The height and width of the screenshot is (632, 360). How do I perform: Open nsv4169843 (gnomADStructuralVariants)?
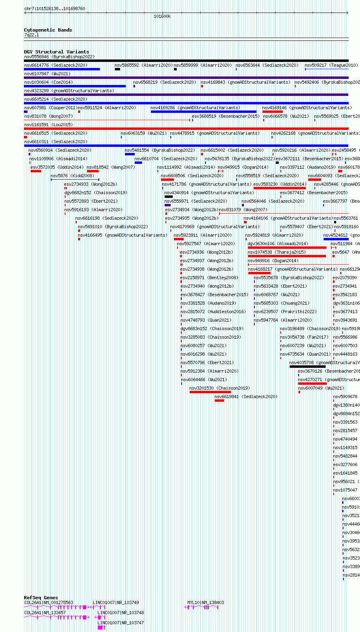[246, 82]
